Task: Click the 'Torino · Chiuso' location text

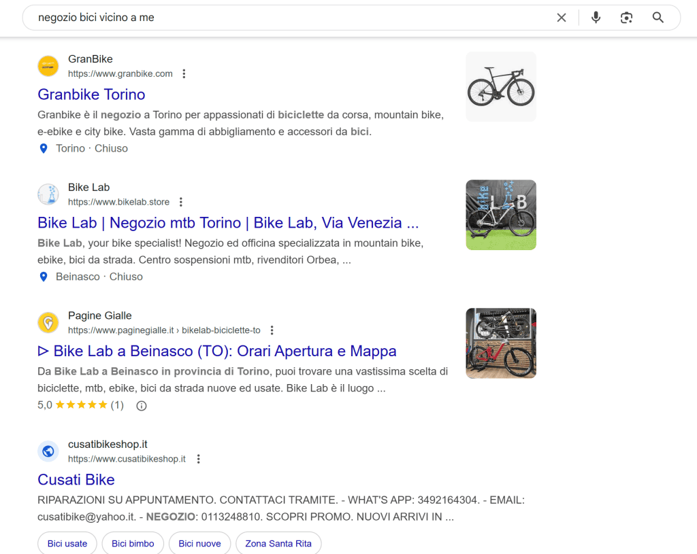Action: point(92,149)
